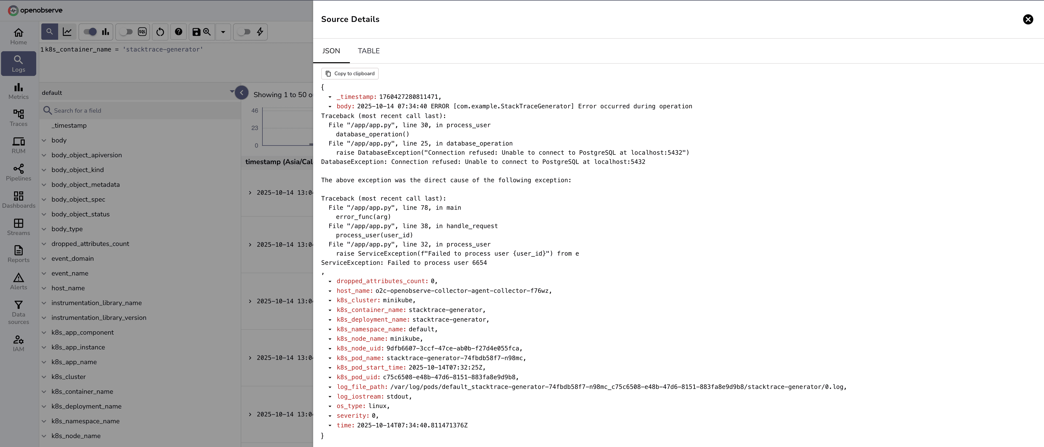Click the Search for a field input
1044x447 pixels.
pos(142,111)
